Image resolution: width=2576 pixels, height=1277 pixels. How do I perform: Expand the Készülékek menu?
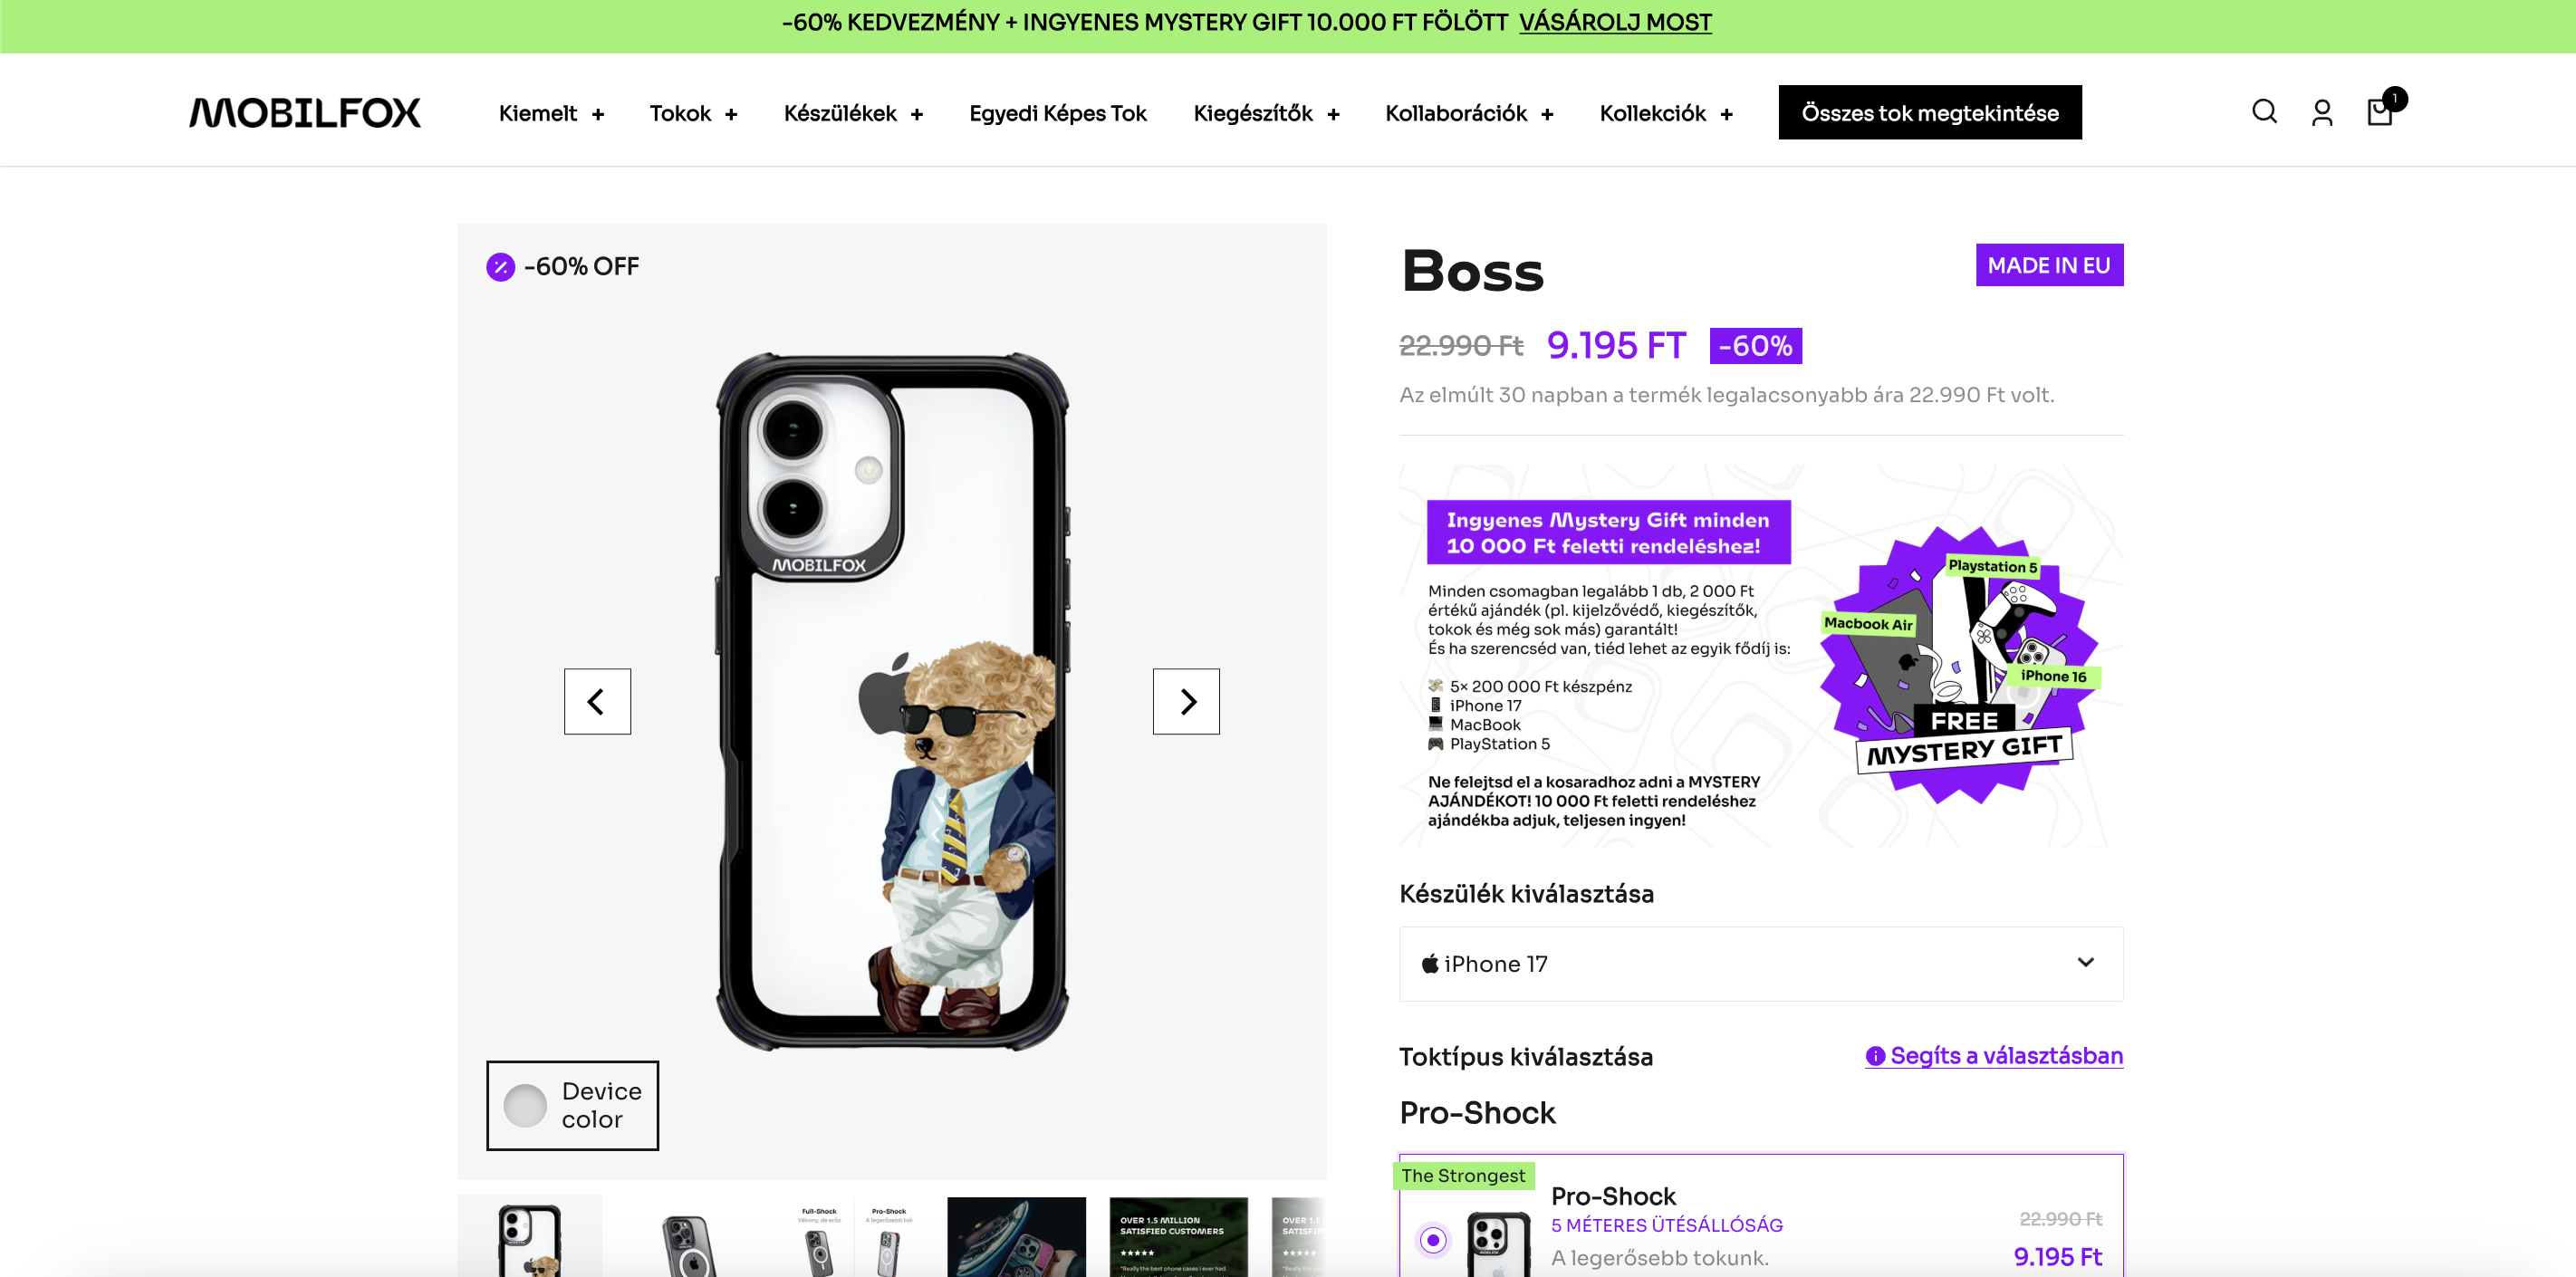[852, 114]
